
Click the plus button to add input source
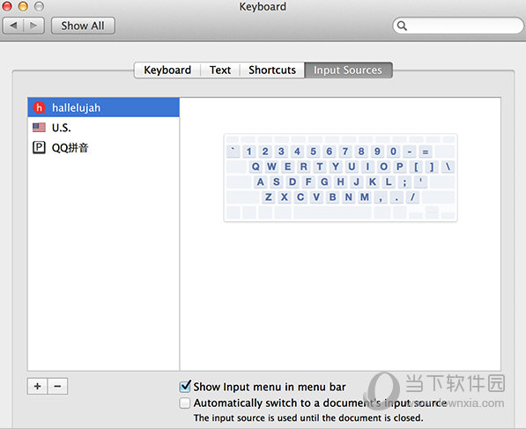[38, 386]
